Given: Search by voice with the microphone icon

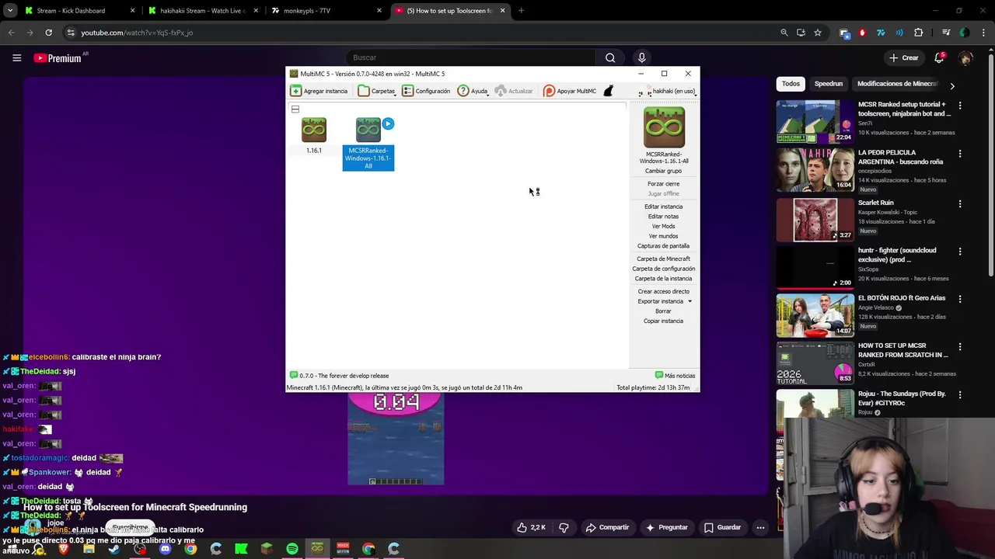Looking at the screenshot, I should click(641, 57).
